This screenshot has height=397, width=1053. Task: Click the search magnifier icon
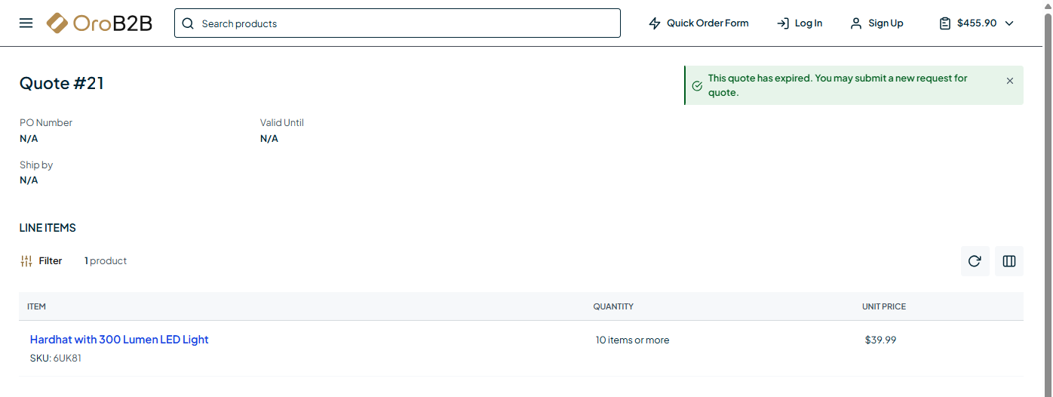pyautogui.click(x=188, y=23)
